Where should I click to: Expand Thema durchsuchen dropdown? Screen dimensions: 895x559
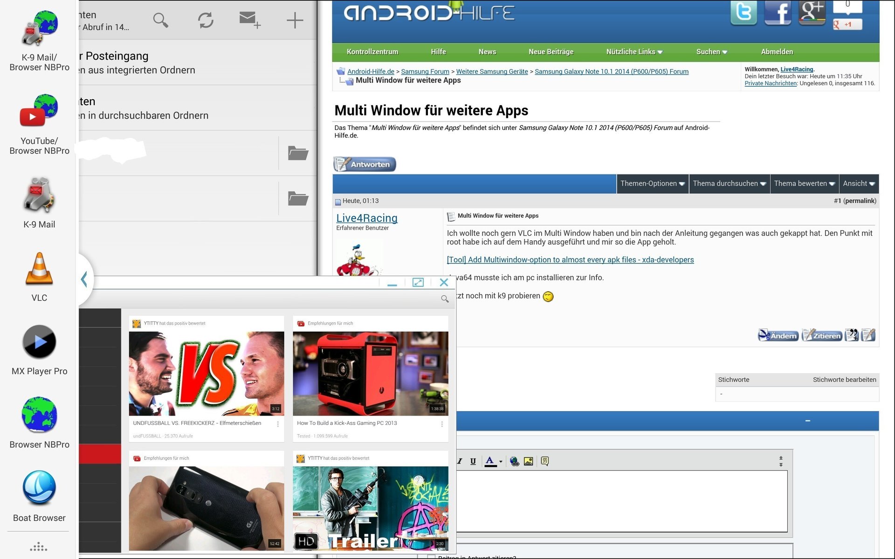tap(730, 184)
